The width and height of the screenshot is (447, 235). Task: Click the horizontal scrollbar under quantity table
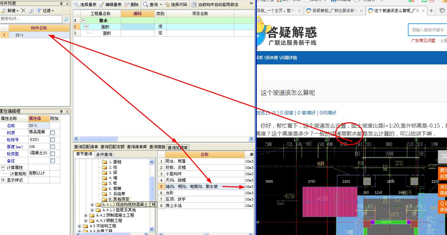[x=164, y=139]
